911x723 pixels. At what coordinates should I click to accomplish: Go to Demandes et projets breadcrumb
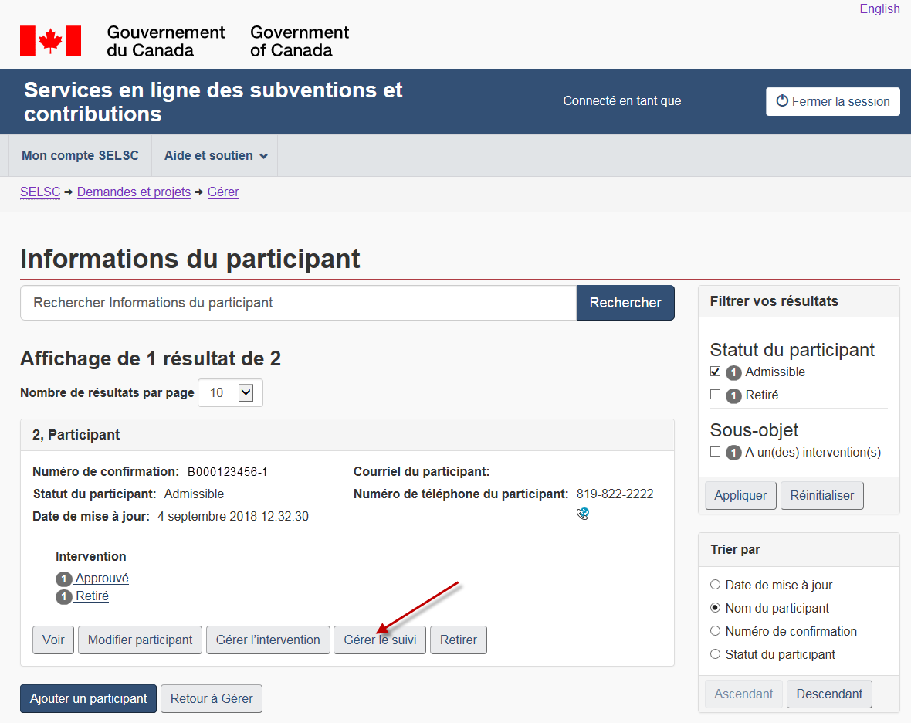(x=134, y=192)
